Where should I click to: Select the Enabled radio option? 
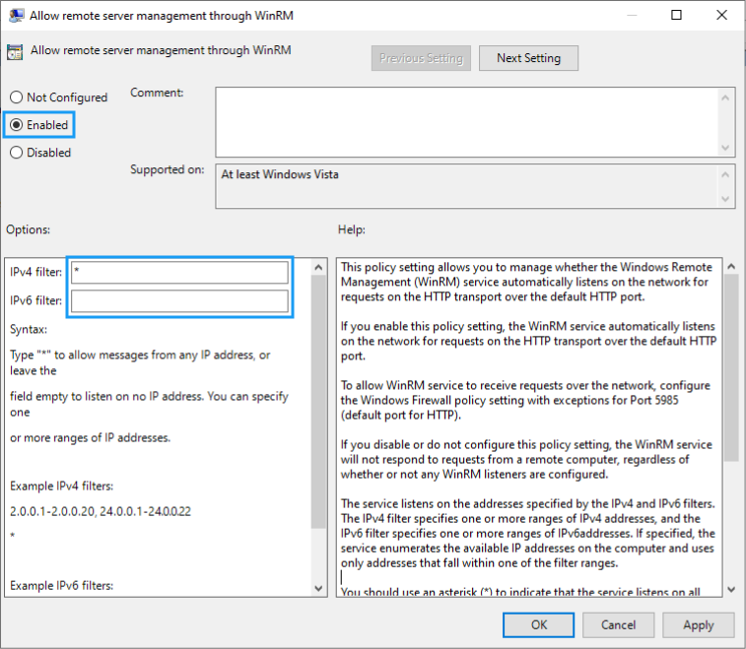[16, 125]
